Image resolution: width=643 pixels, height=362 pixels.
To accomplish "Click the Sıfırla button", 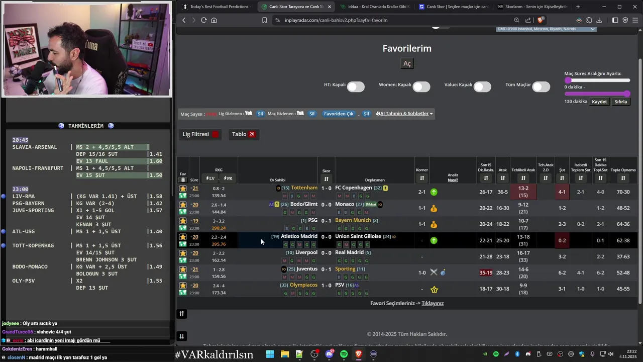I will click(x=621, y=102).
